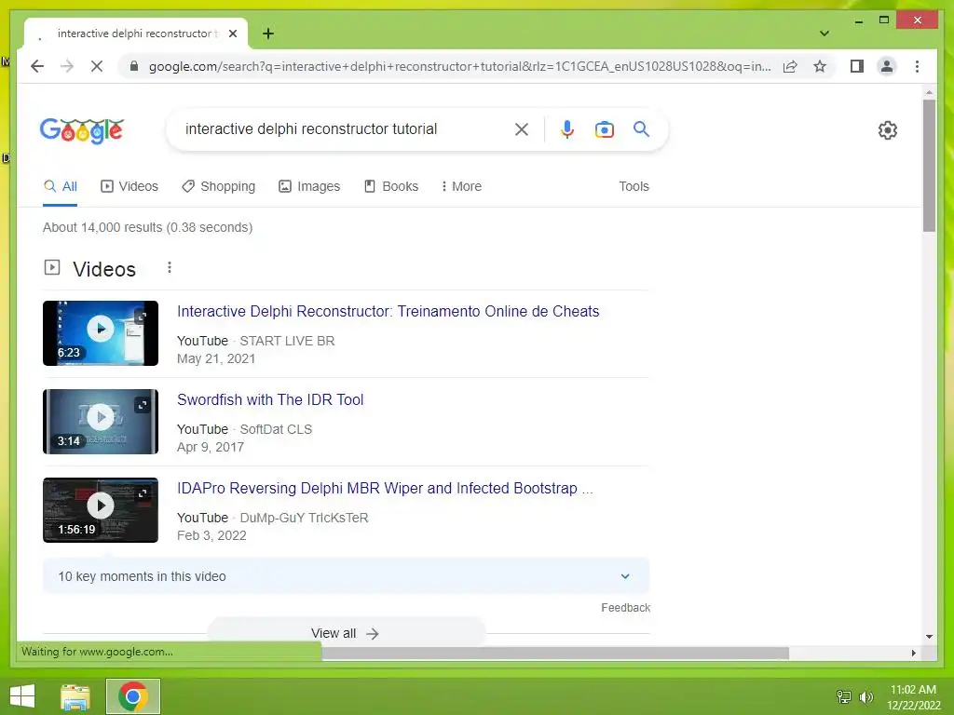Open Interactive Delphi Reconstructor Treinamento video link
This screenshot has height=715, width=954.
coord(388,311)
